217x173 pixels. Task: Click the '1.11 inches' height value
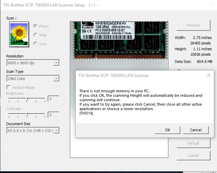point(202,49)
